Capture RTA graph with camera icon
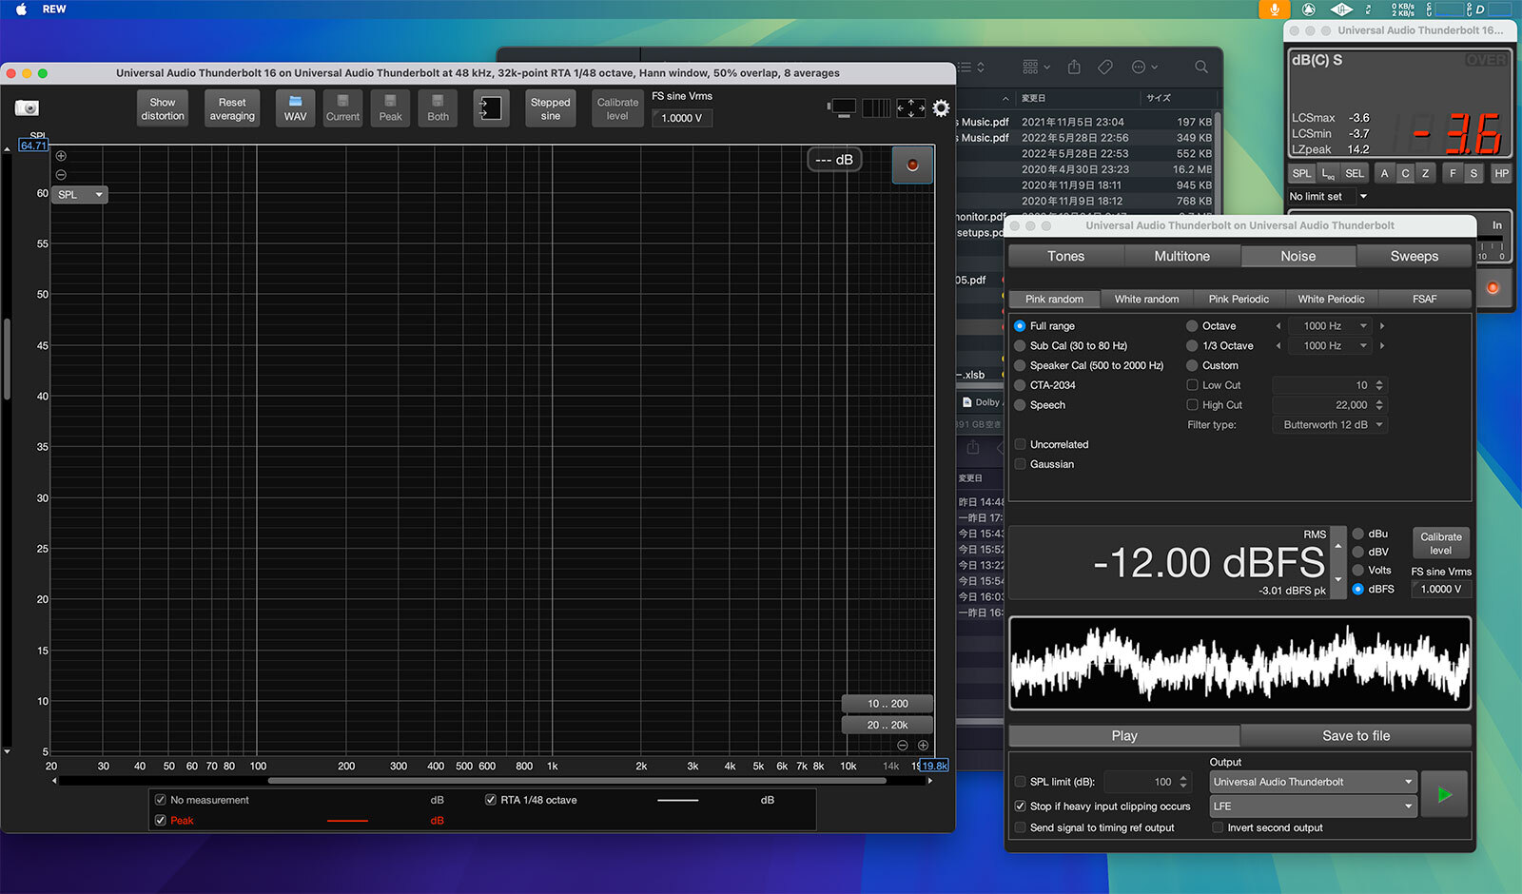 (x=27, y=108)
